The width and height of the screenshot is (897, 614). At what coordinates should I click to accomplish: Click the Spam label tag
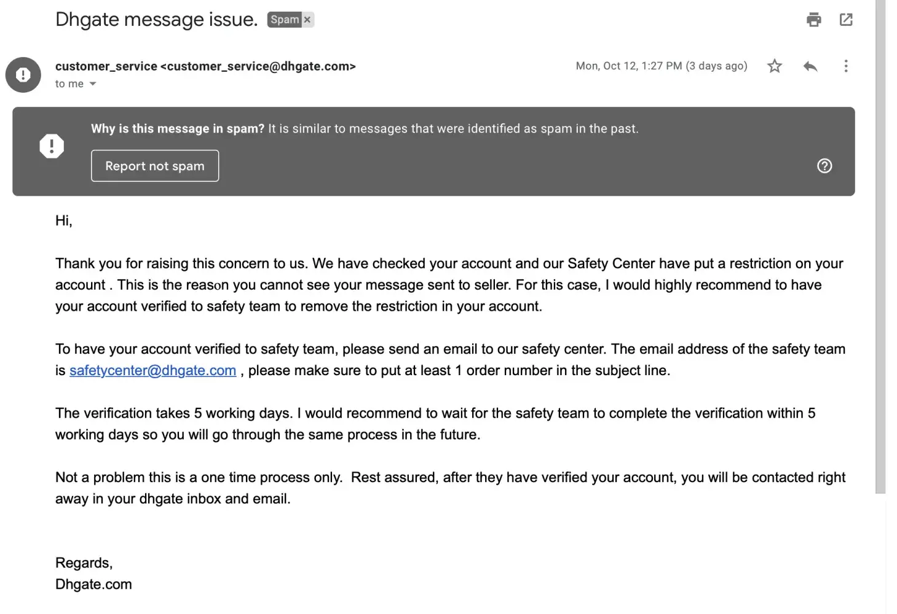(285, 20)
